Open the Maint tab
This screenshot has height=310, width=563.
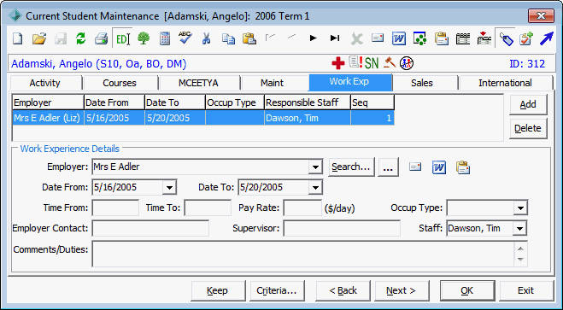(x=273, y=83)
